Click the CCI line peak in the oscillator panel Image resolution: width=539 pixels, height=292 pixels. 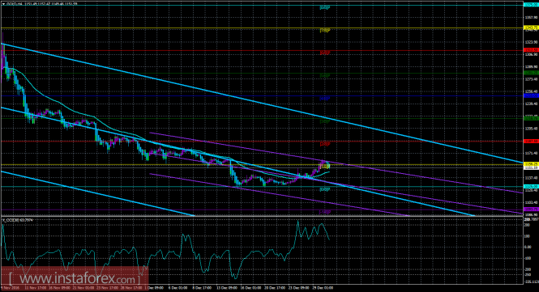297,222
